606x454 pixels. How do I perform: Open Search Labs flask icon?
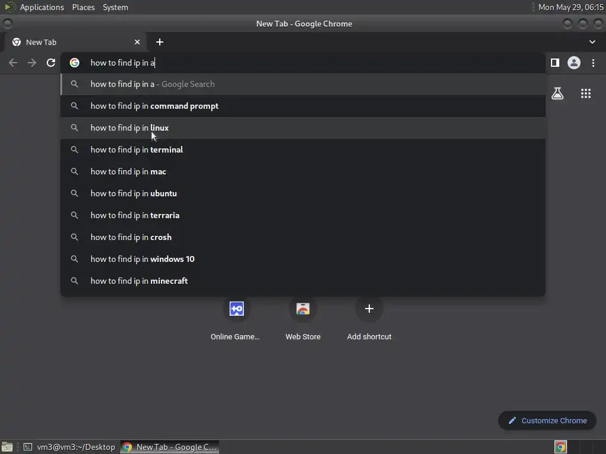(x=557, y=93)
